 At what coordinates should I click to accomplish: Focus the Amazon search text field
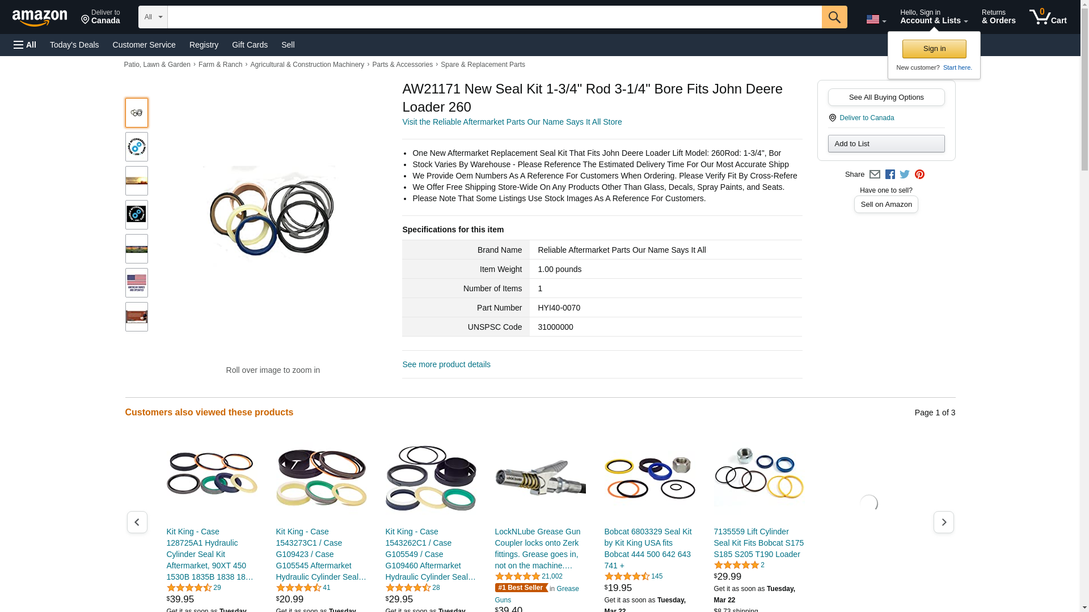pyautogui.click(x=495, y=17)
